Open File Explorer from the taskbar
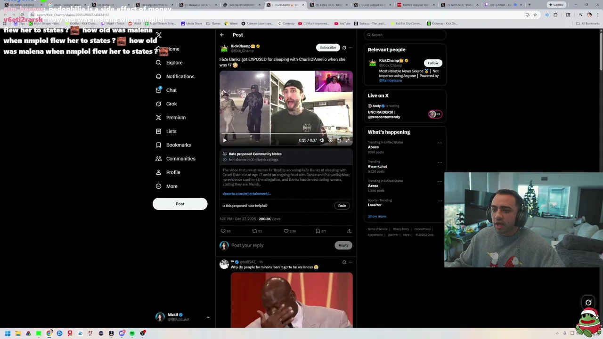This screenshot has width=603, height=339. click(x=18, y=333)
